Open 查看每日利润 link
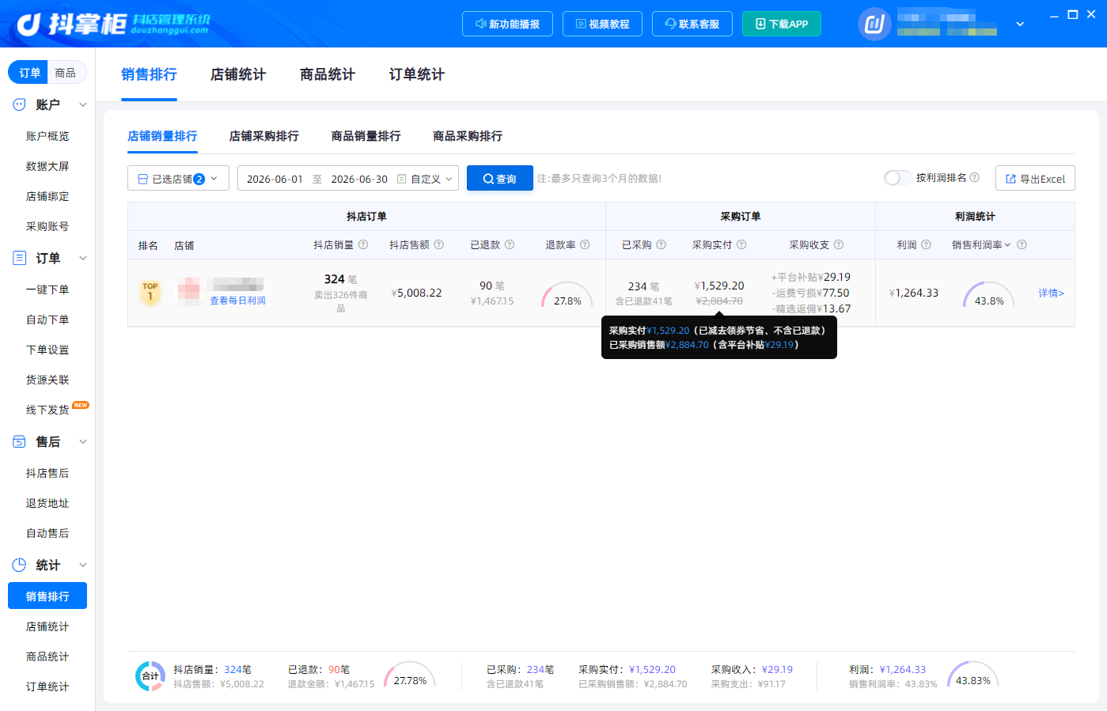This screenshot has width=1107, height=711. [237, 301]
